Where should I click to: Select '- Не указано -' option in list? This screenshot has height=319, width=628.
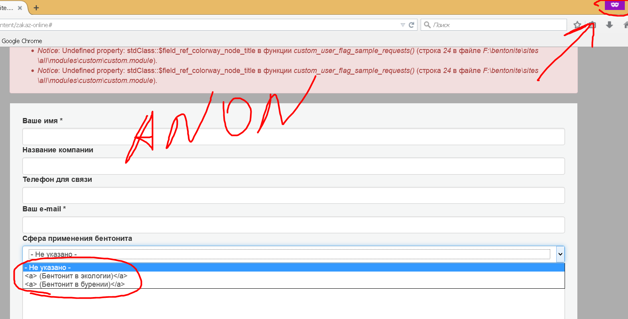(x=293, y=267)
